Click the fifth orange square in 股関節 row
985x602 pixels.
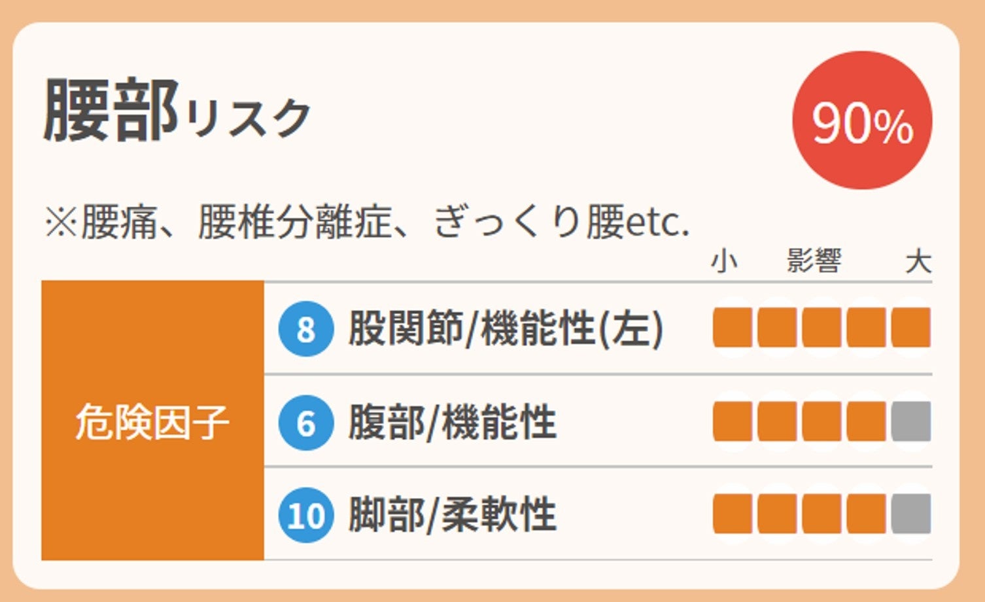910,328
